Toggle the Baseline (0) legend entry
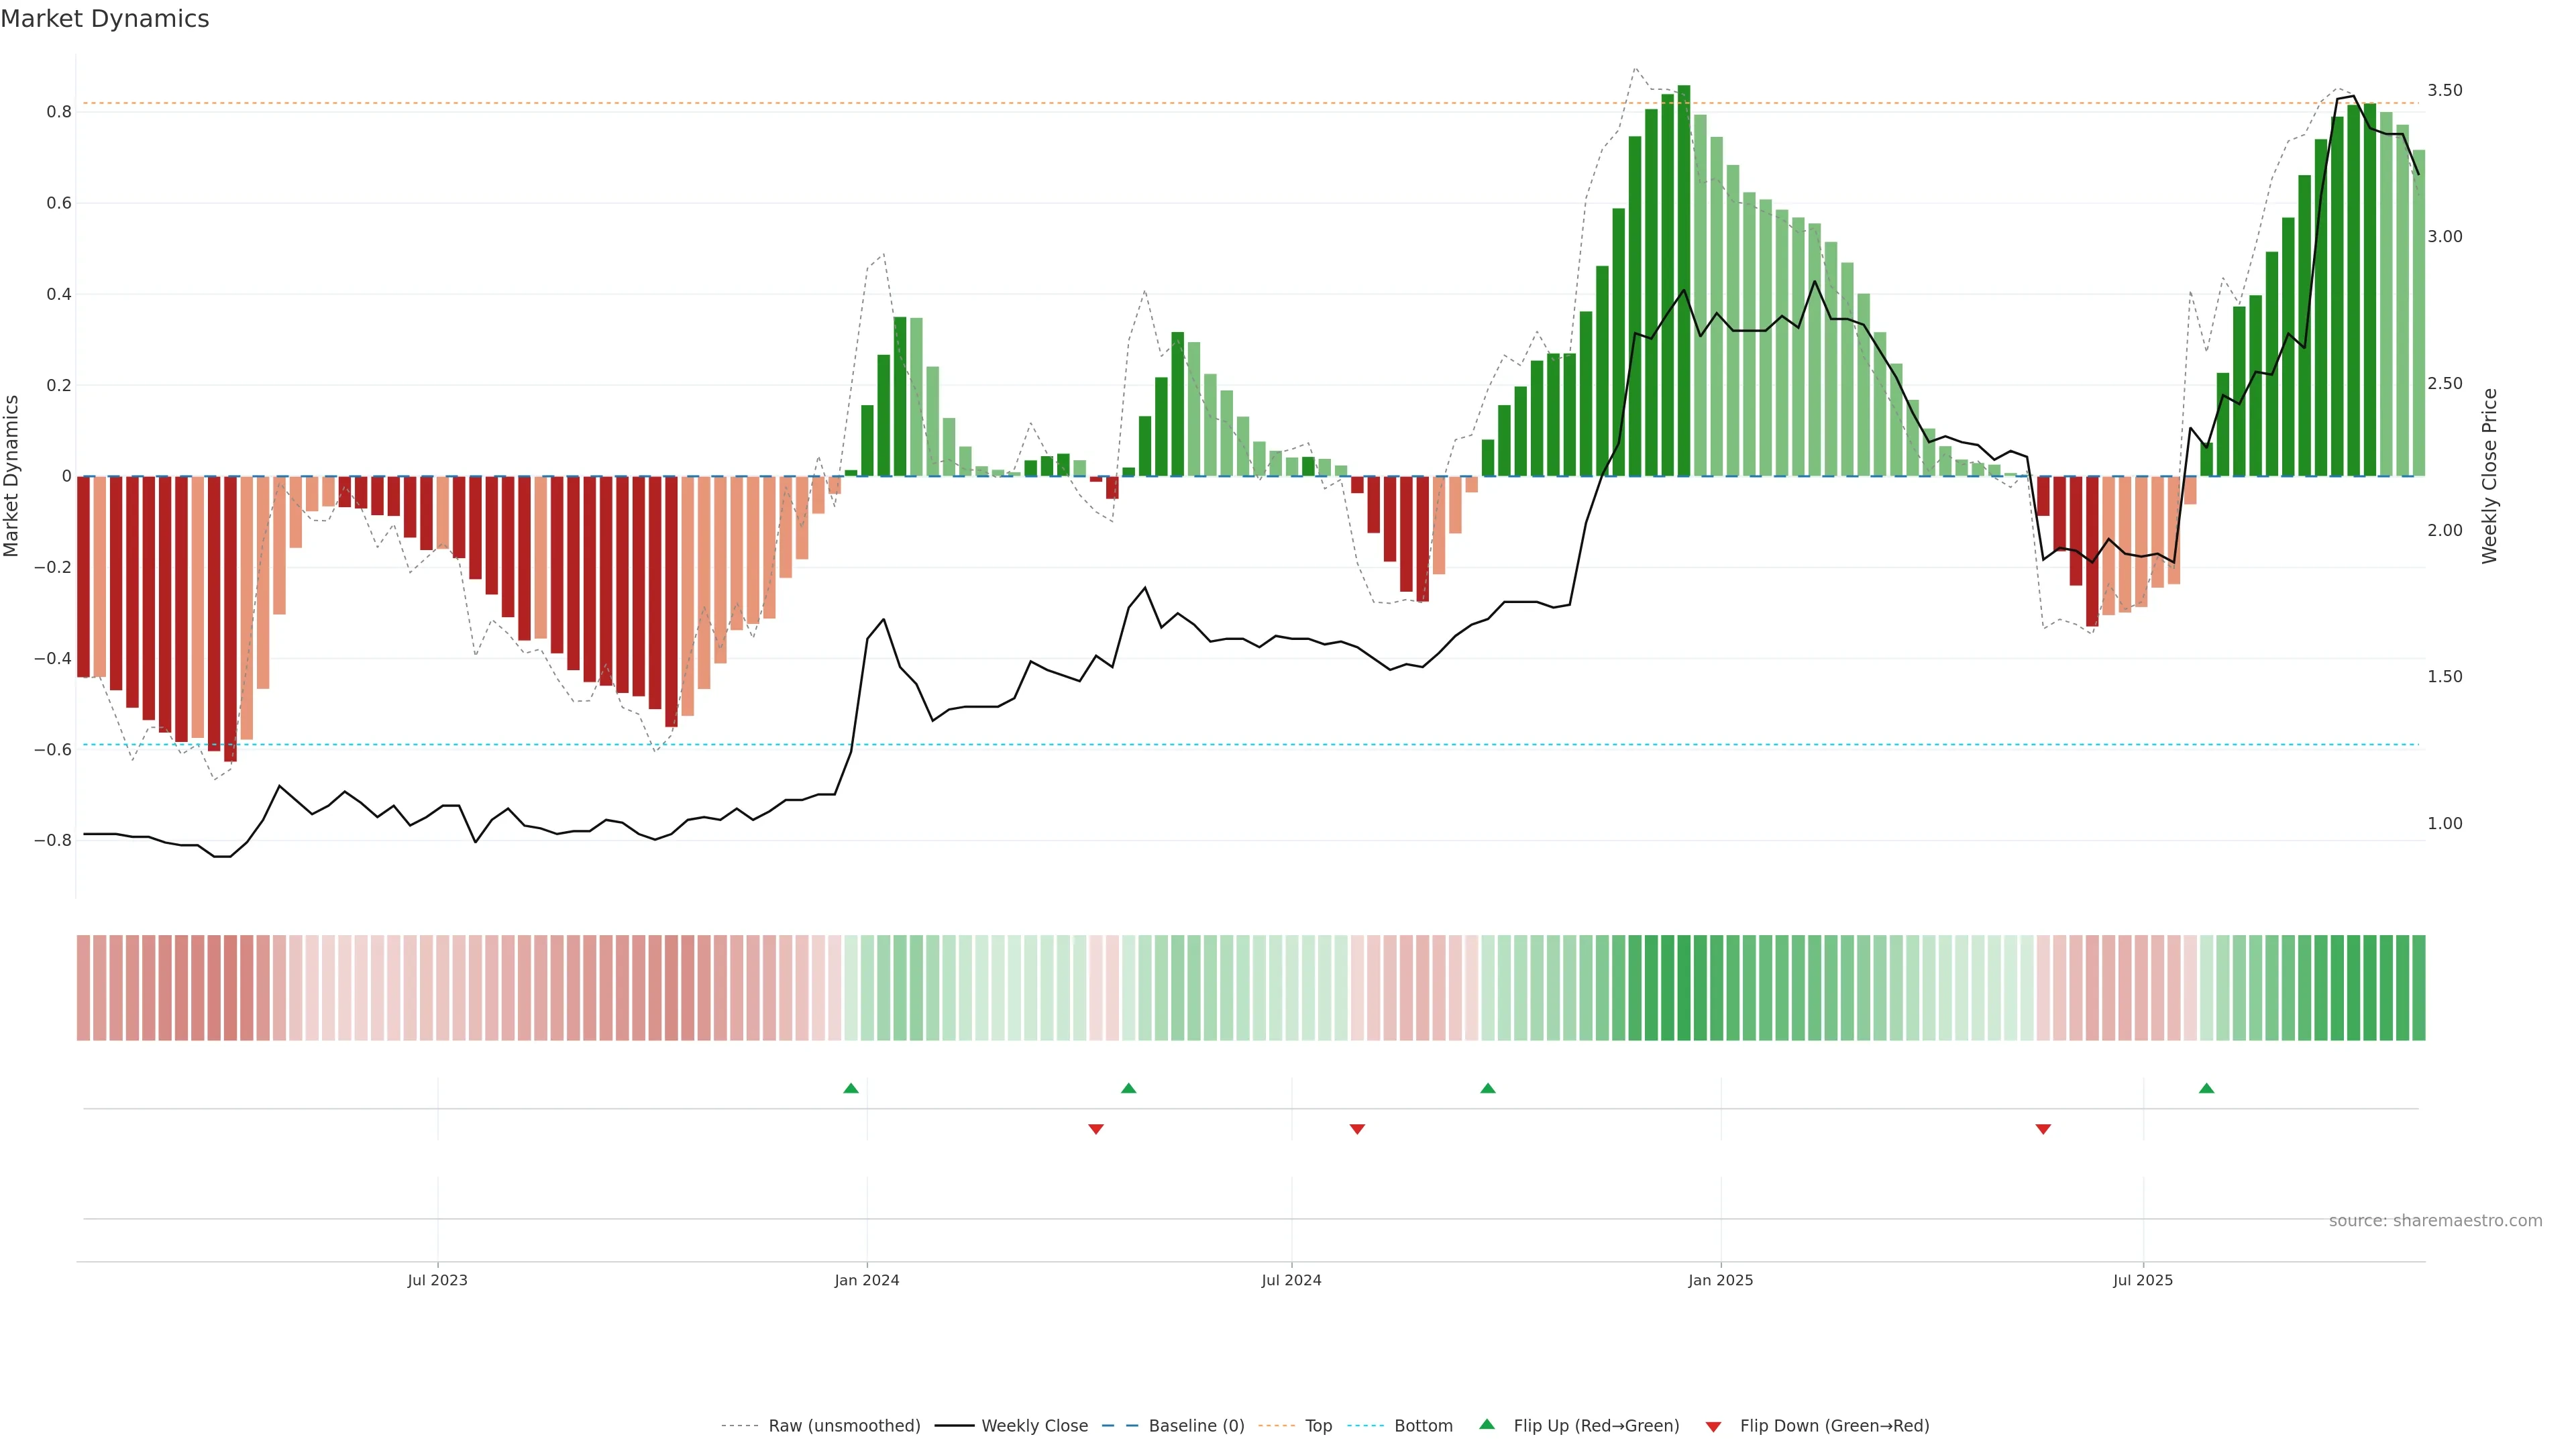Viewport: 2576px width, 1449px height. [x=1196, y=1426]
